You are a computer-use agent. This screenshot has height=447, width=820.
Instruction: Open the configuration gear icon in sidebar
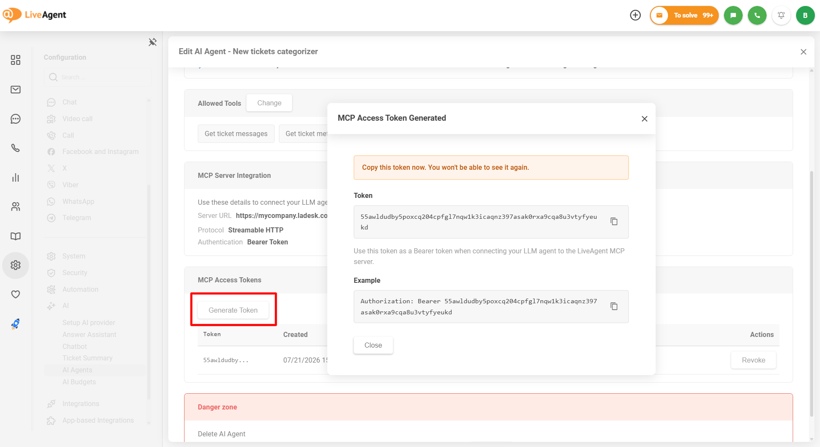click(15, 265)
